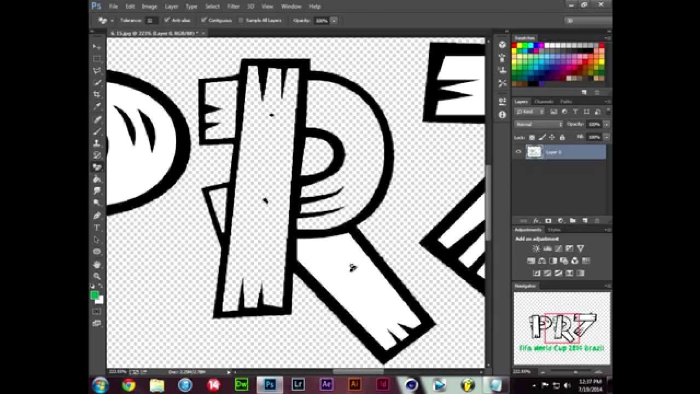The height and width of the screenshot is (394, 700).
Task: Toggle lock position icon
Action: coord(552,137)
